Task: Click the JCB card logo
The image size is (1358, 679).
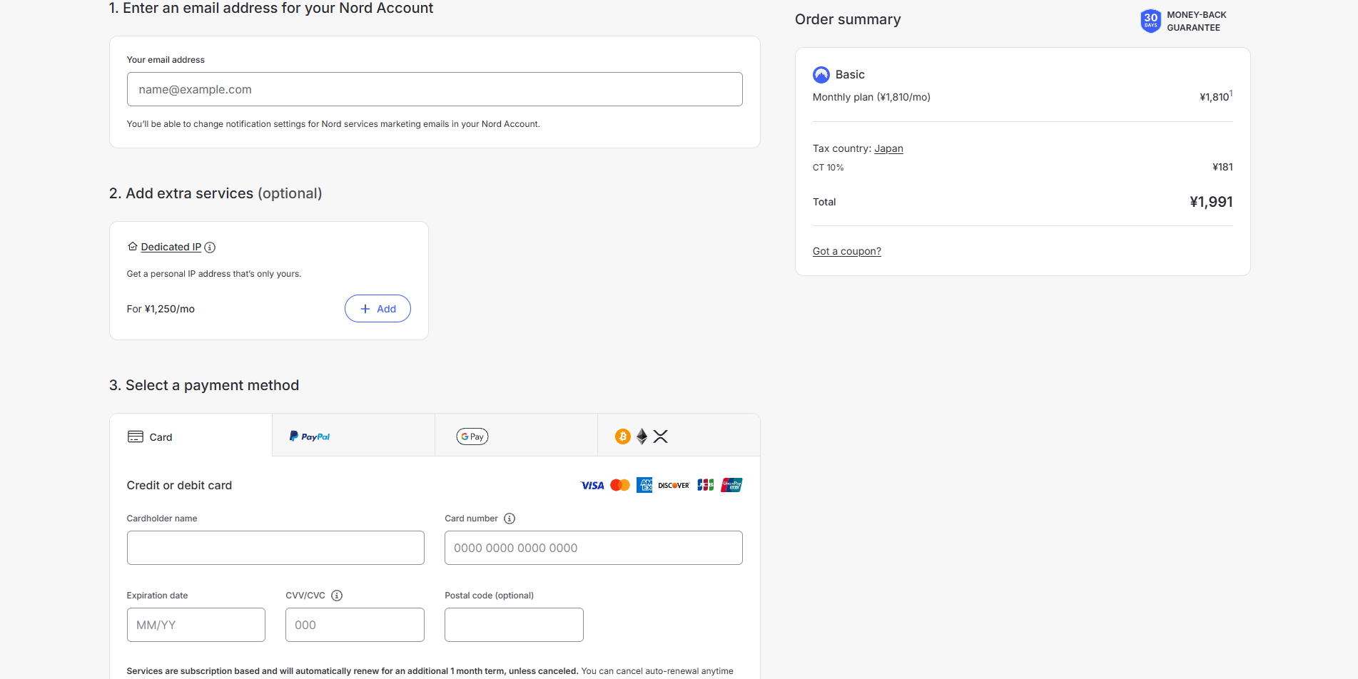Action: point(706,485)
